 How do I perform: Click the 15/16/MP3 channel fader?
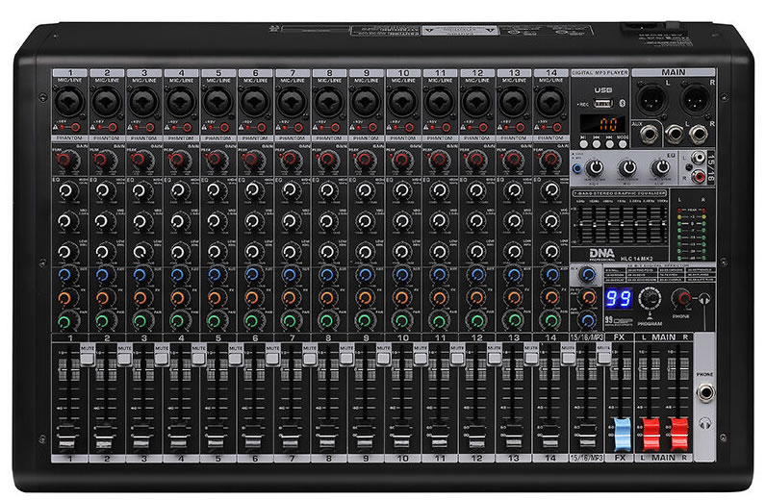[586, 436]
